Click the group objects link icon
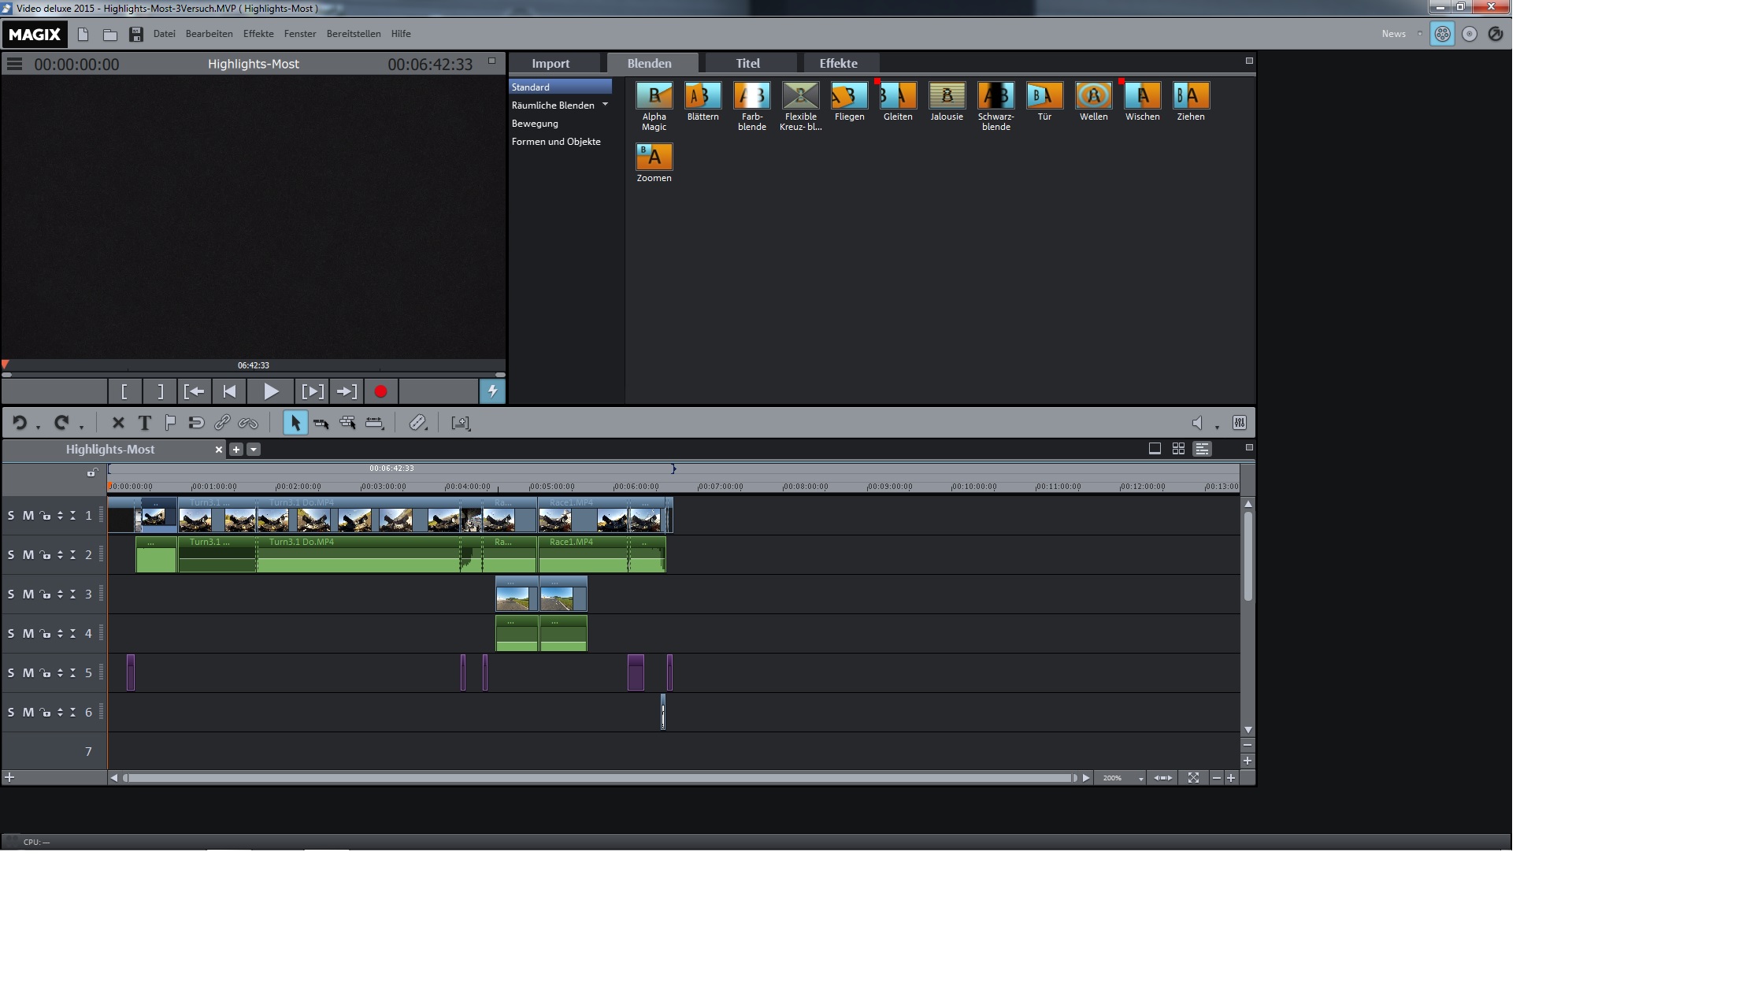The height and width of the screenshot is (989, 1761). click(222, 423)
